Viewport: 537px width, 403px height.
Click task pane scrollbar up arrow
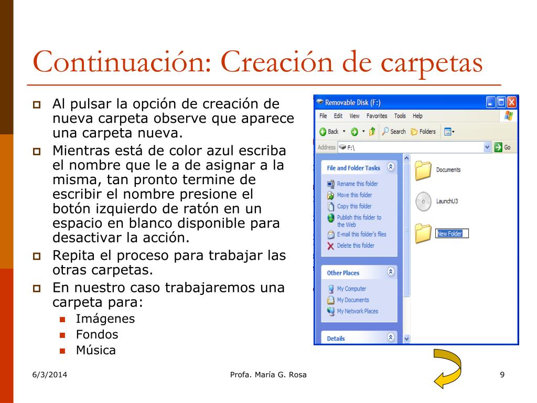tap(406, 158)
